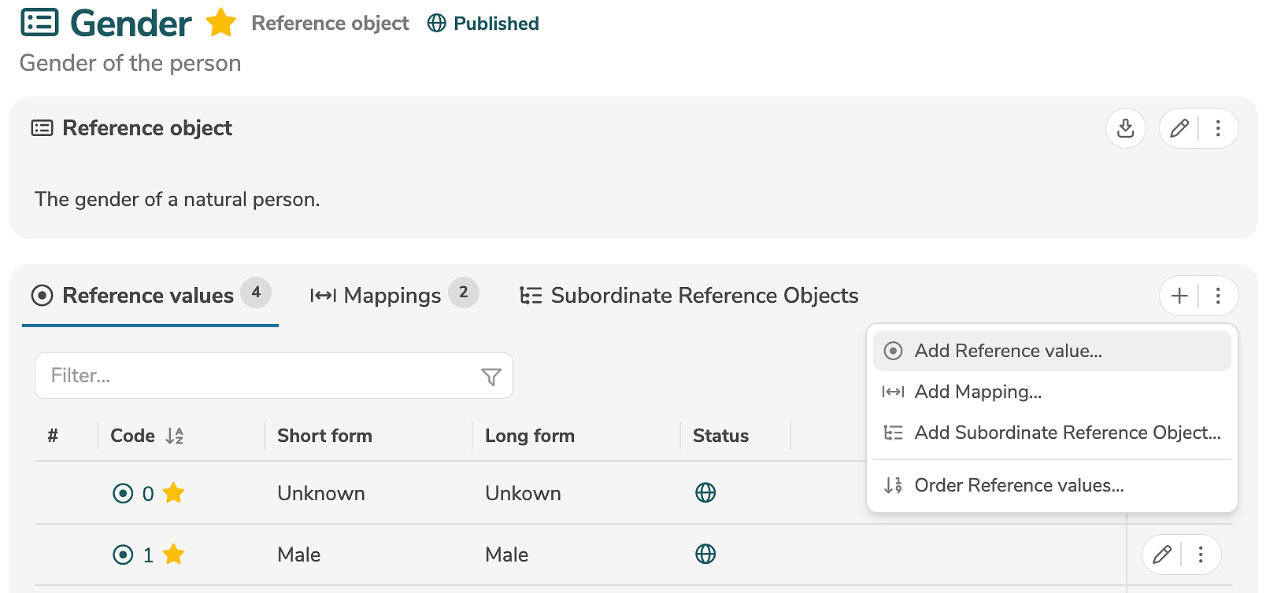Select Add Mapping menu entry
This screenshot has width=1266, height=593.
(x=978, y=392)
